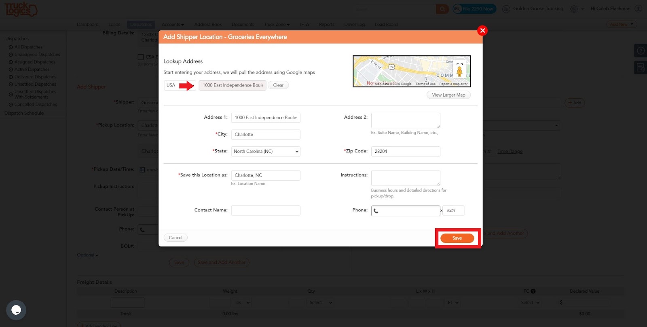Screen dimensions: 647x327
Task: Switch to the Documents tab
Action: click(x=243, y=25)
